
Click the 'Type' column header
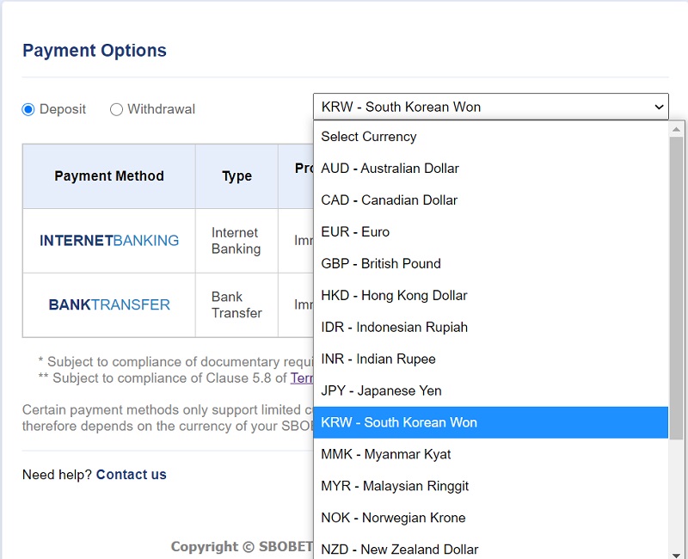click(x=237, y=176)
